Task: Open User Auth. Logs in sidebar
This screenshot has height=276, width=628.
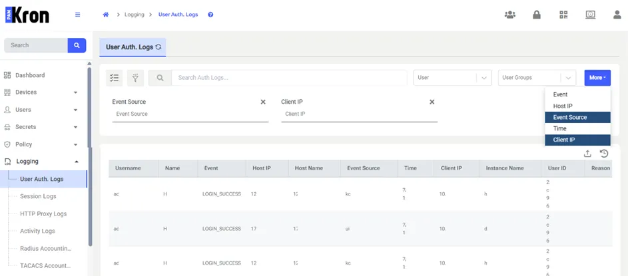Action: coord(43,179)
